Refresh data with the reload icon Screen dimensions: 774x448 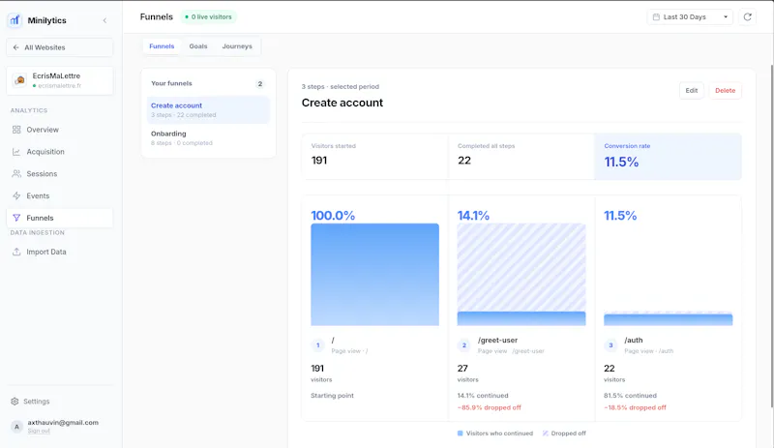tap(747, 16)
